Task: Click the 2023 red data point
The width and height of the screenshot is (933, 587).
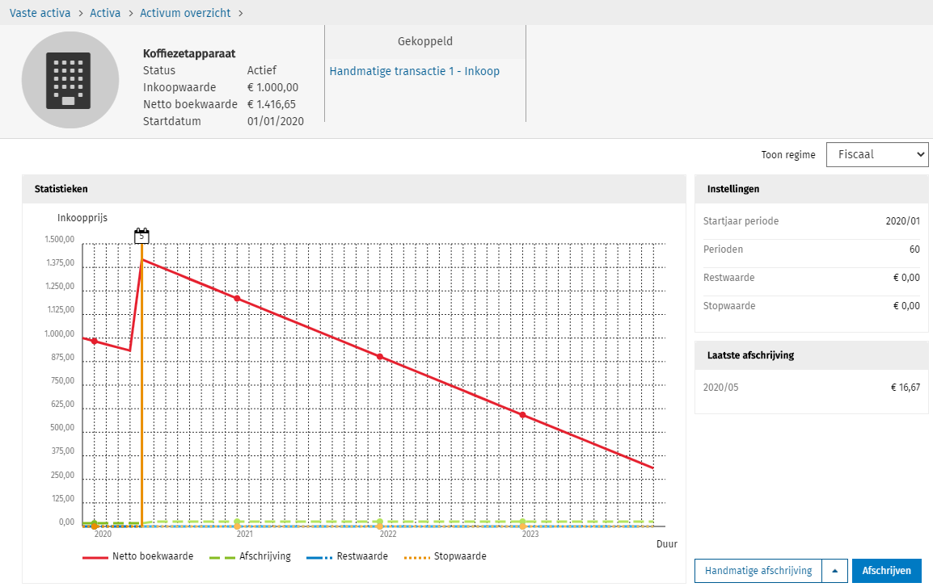Action: pos(522,415)
